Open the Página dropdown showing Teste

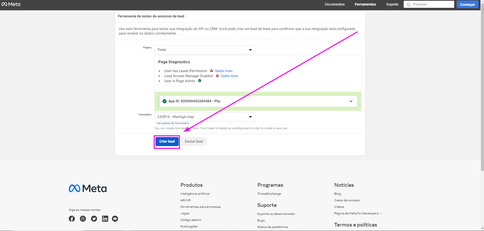[x=205, y=50]
